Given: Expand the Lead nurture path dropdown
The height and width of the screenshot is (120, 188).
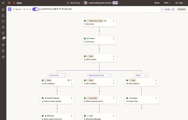Looking at the screenshot, I should coord(62,75).
